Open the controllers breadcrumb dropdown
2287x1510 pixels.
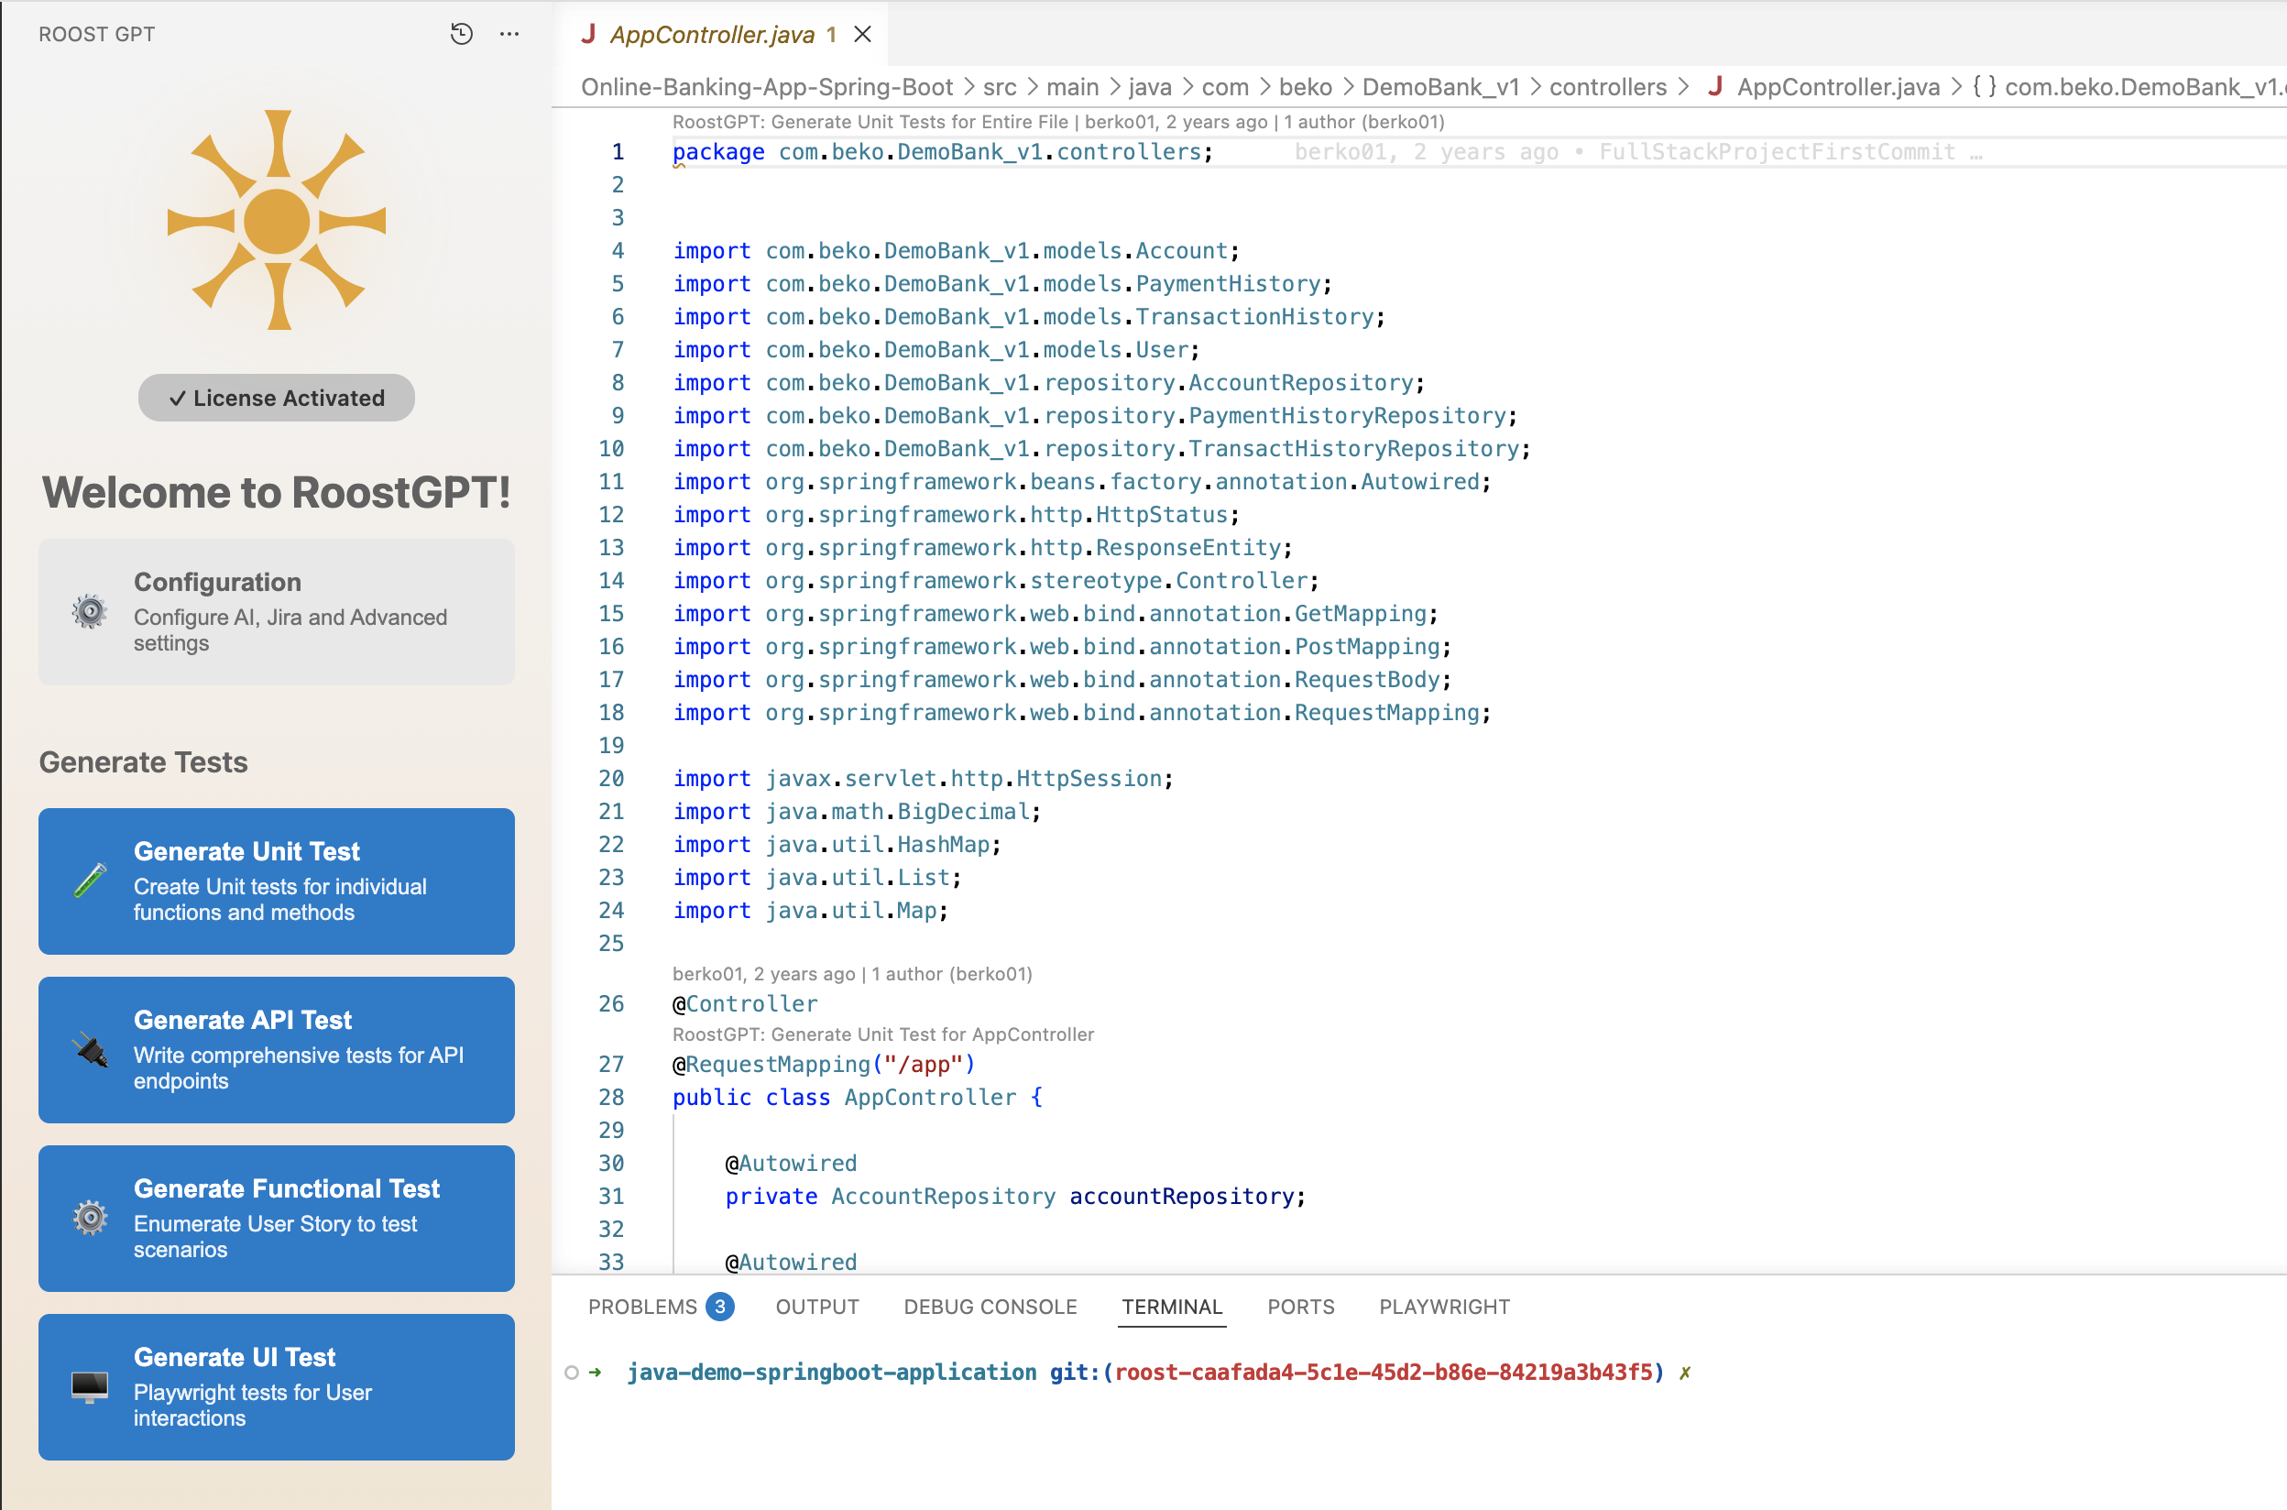(x=1609, y=87)
